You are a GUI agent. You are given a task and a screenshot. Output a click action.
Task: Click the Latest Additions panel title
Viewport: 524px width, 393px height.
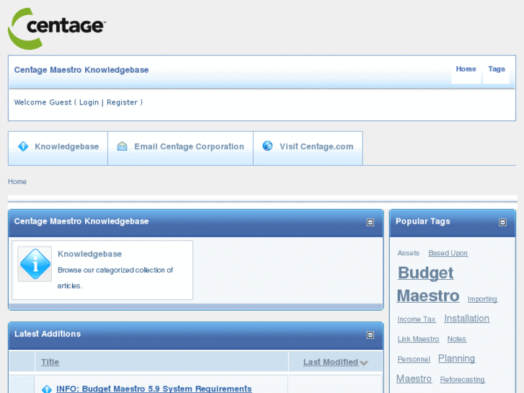48,334
